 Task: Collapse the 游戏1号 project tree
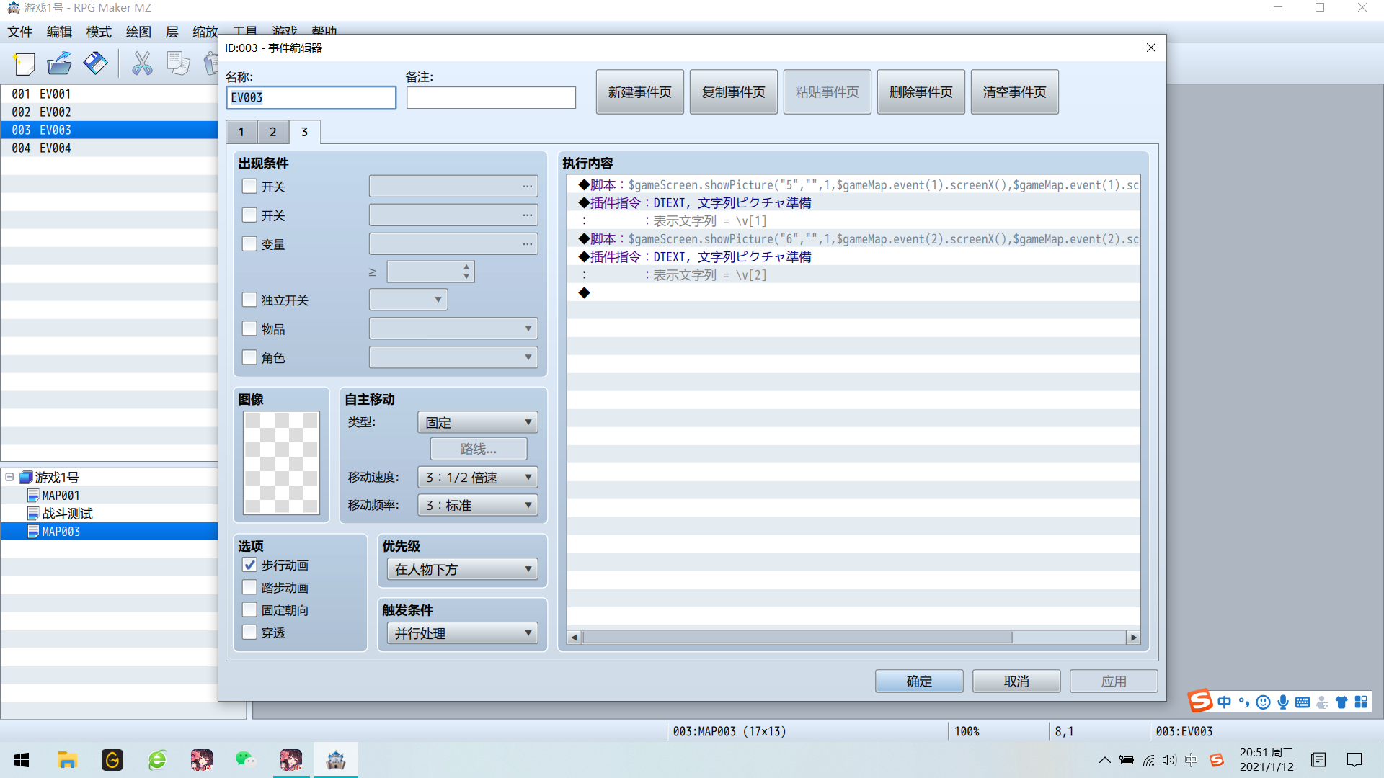[x=9, y=477]
